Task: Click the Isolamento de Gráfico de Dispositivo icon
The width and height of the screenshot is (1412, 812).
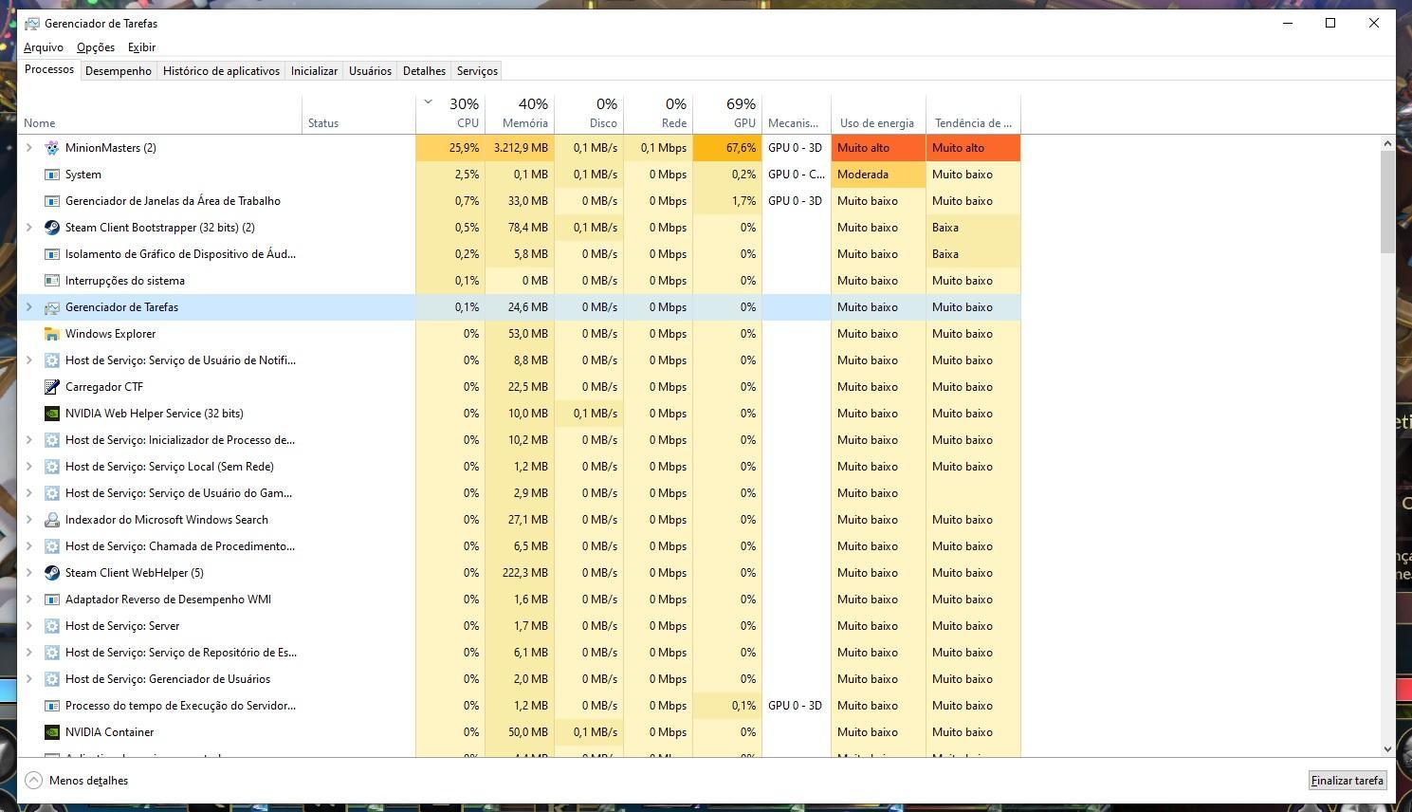Action: 52,254
